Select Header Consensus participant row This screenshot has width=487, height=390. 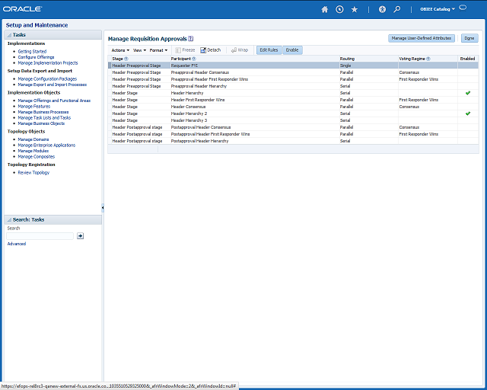[293, 107]
